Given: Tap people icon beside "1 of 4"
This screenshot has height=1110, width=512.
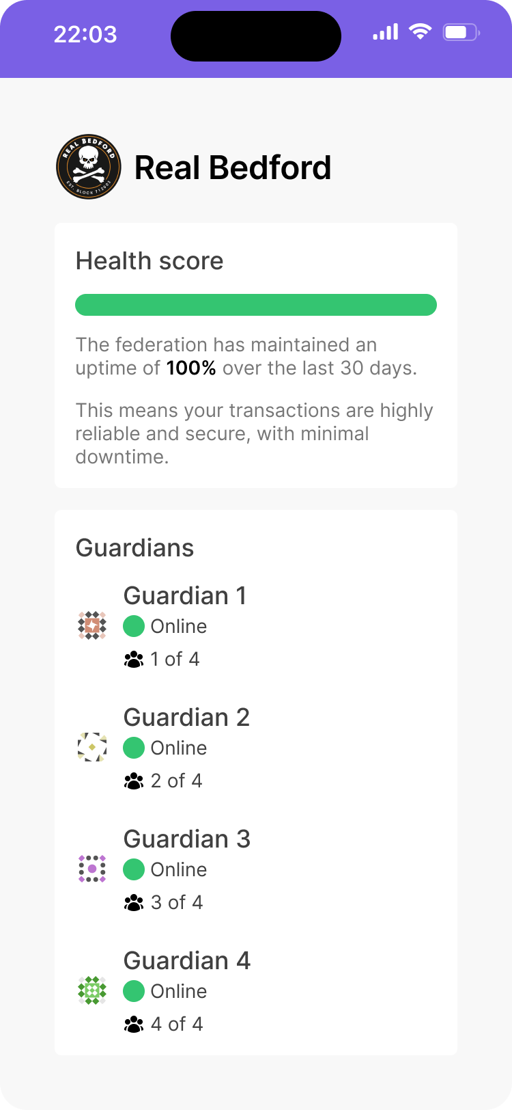Looking at the screenshot, I should (134, 660).
